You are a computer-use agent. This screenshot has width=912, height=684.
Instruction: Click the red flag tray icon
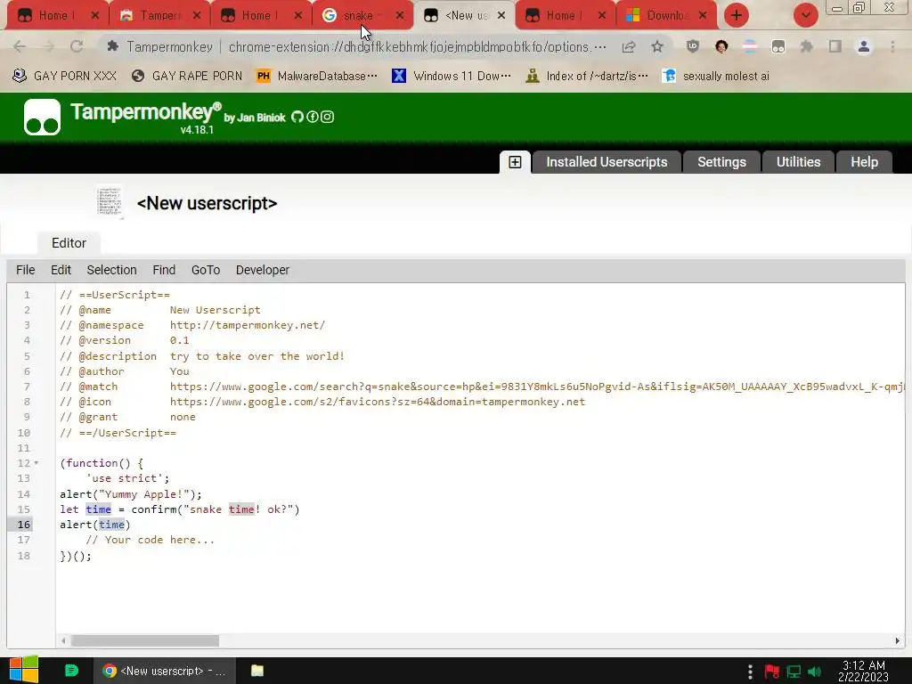772,672
